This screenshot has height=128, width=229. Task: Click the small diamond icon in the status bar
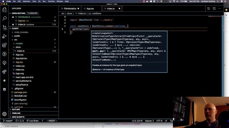pos(43,121)
